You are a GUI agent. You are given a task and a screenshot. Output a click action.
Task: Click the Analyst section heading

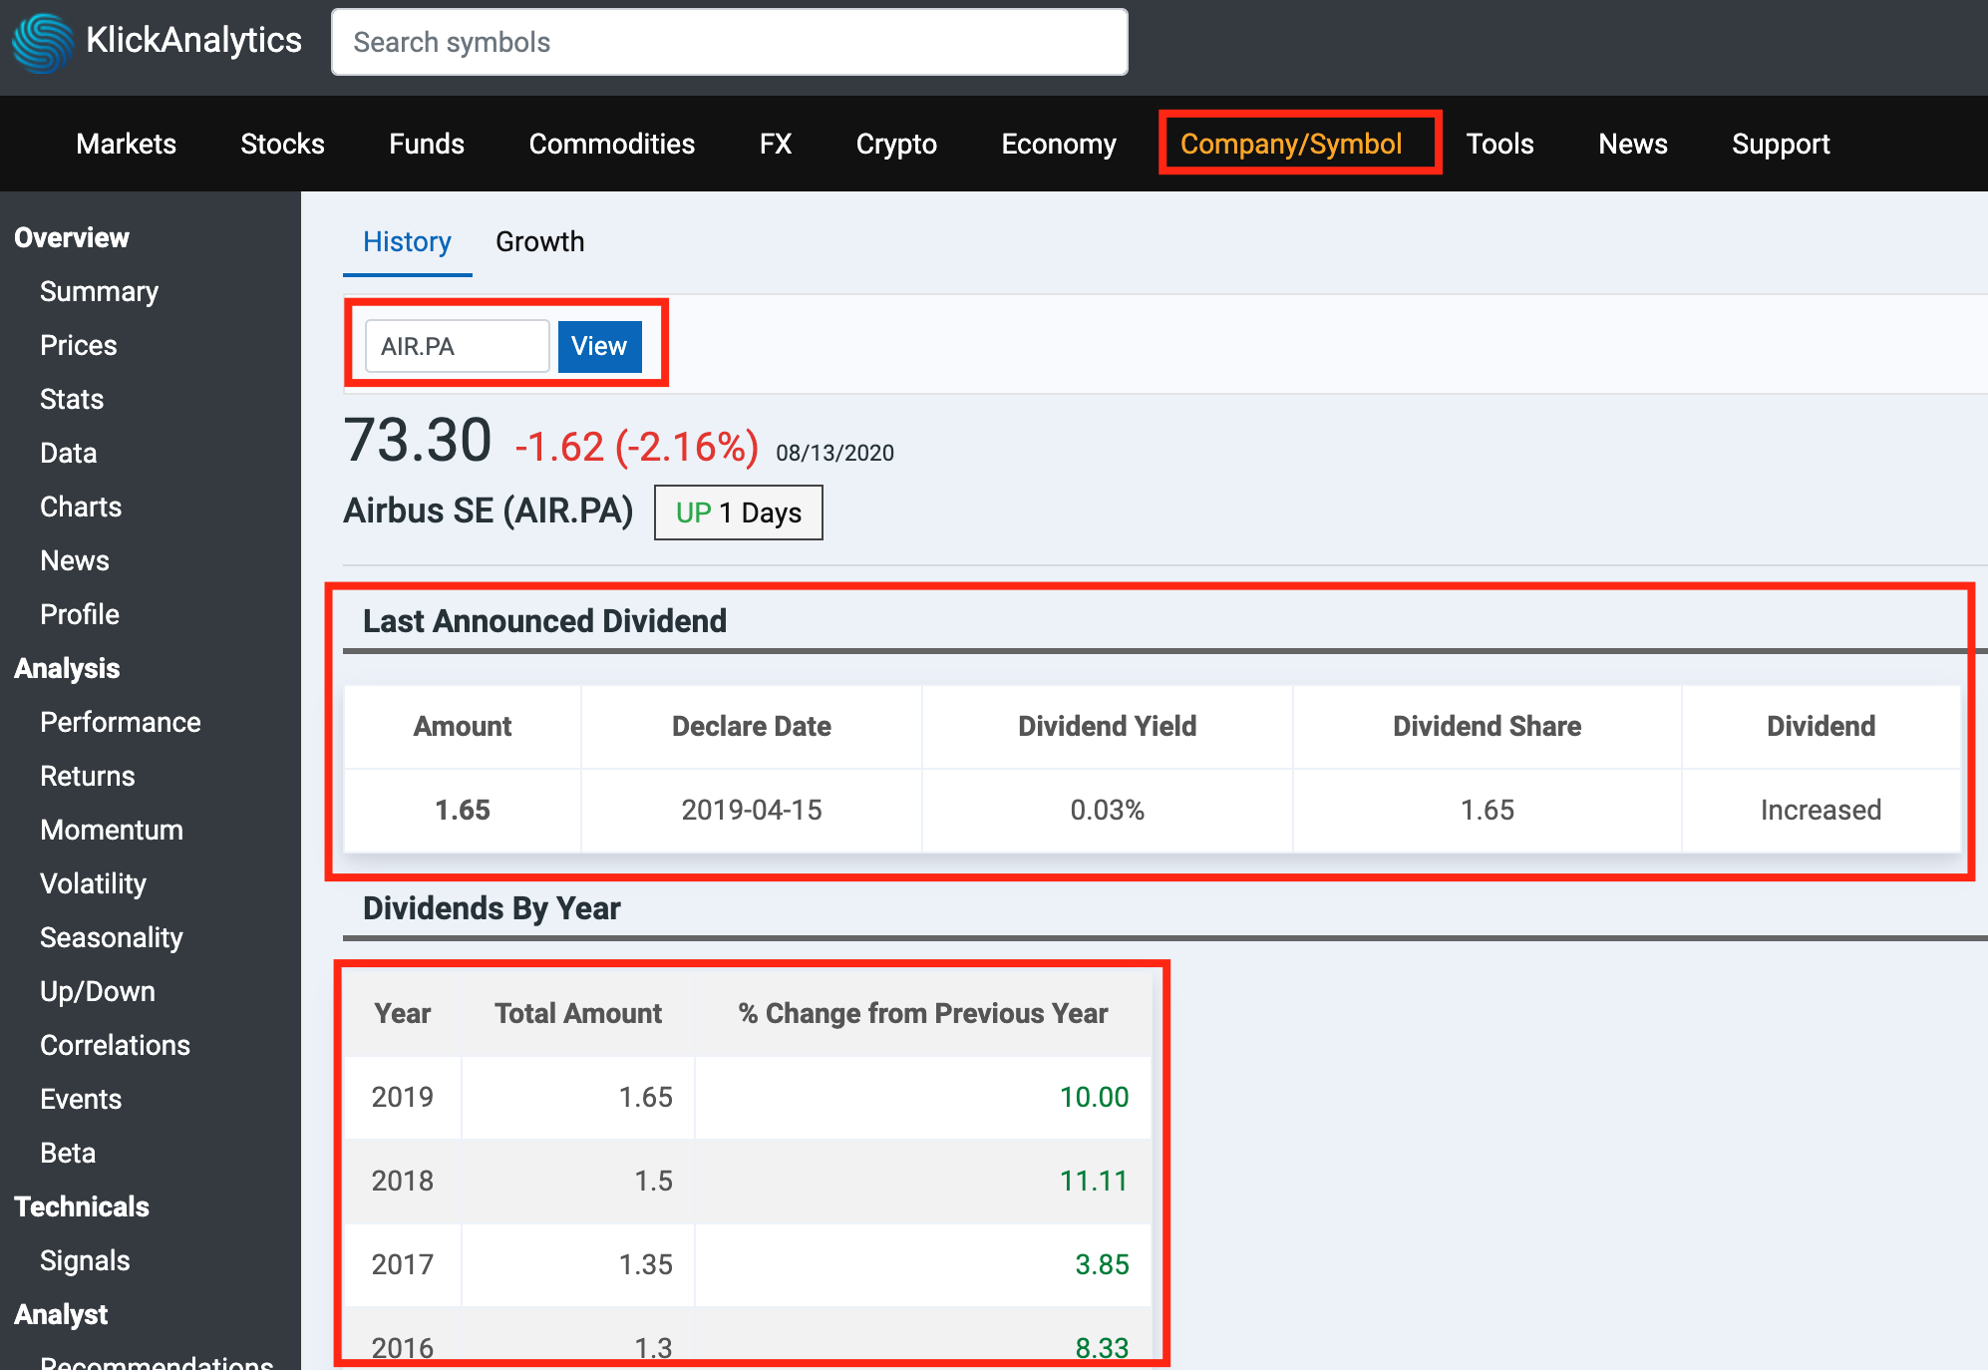pos(61,1314)
